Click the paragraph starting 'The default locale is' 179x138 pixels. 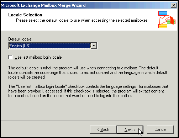[88, 73]
